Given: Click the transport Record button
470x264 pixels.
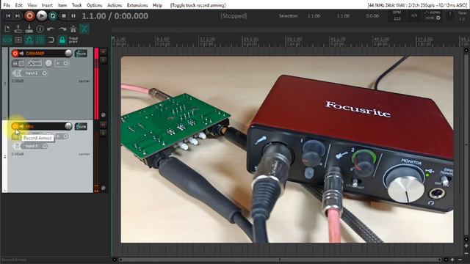Looking at the screenshot, I should coord(29,16).
